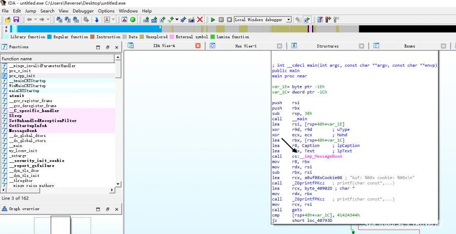
Task: Click the Open file folder icon
Action: tap(8, 20)
